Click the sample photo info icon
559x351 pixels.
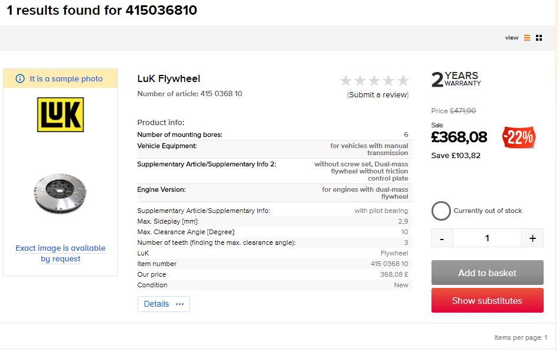20,78
